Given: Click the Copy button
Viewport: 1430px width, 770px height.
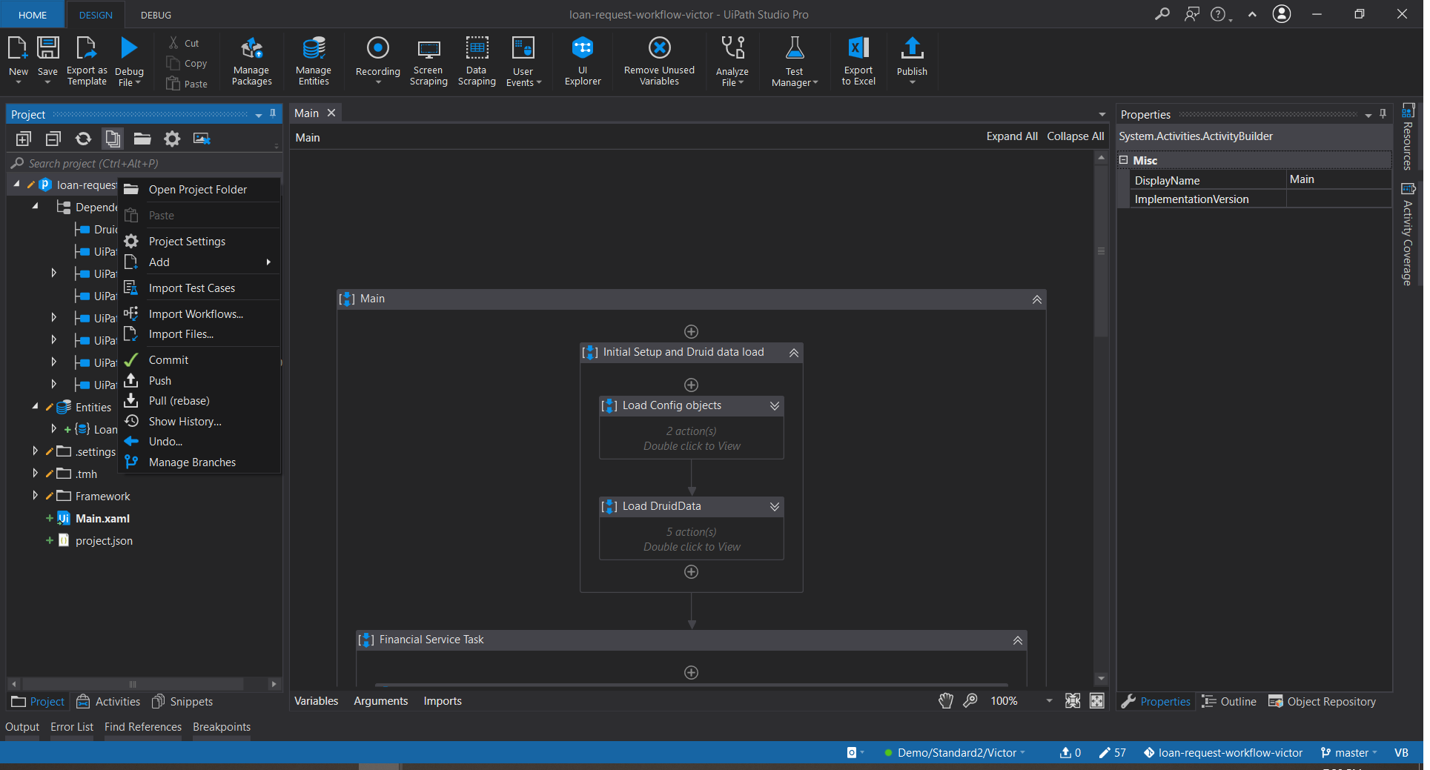Looking at the screenshot, I should pos(187,64).
